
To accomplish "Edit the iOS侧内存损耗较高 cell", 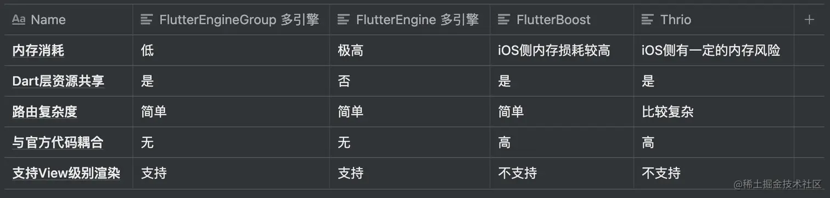I will [x=562, y=51].
